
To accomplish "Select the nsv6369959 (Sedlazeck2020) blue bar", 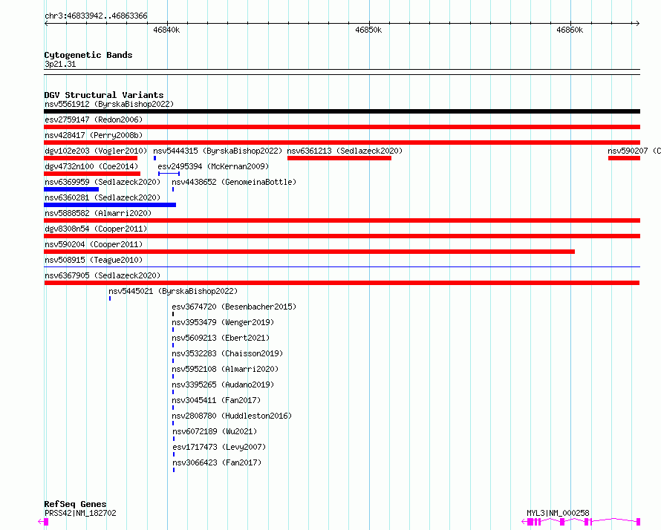I will coord(71,189).
